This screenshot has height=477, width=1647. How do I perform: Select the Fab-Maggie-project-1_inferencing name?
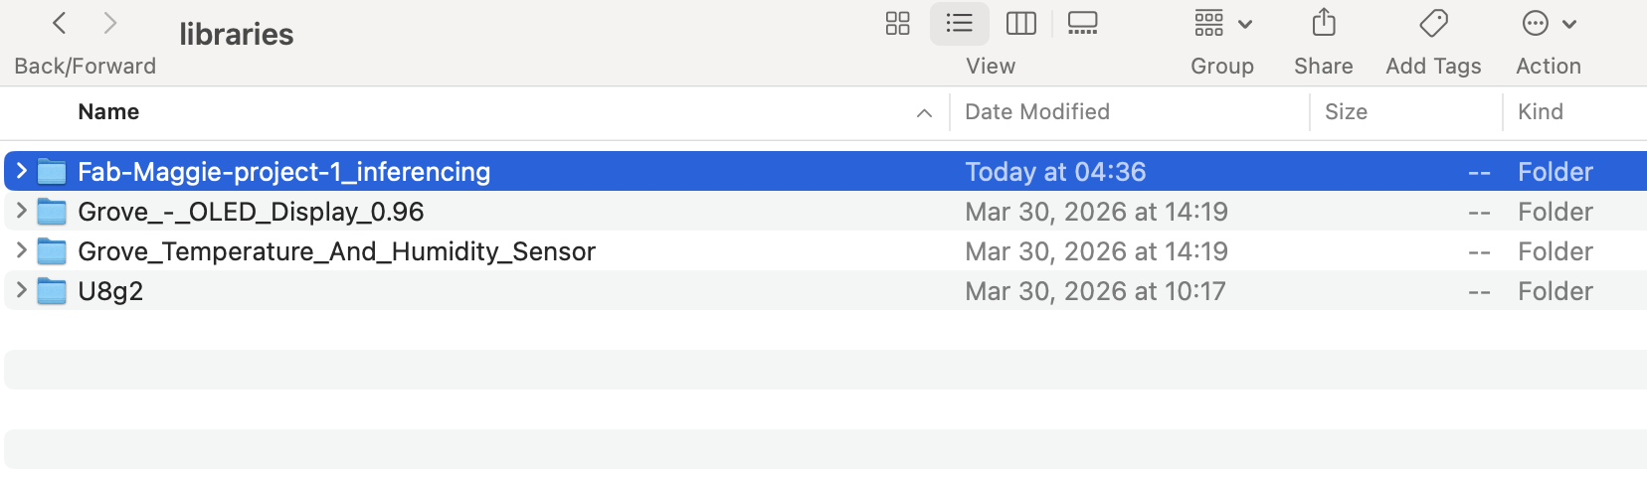click(283, 172)
